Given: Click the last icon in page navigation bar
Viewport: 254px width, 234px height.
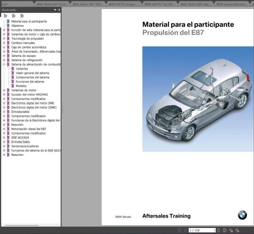Looking at the screenshot, I should pyautogui.click(x=237, y=230).
